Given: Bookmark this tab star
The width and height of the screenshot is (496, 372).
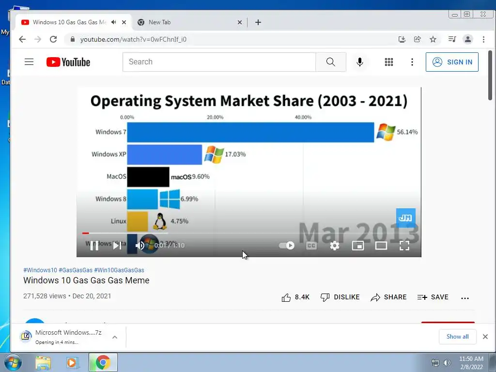Looking at the screenshot, I should point(433,39).
